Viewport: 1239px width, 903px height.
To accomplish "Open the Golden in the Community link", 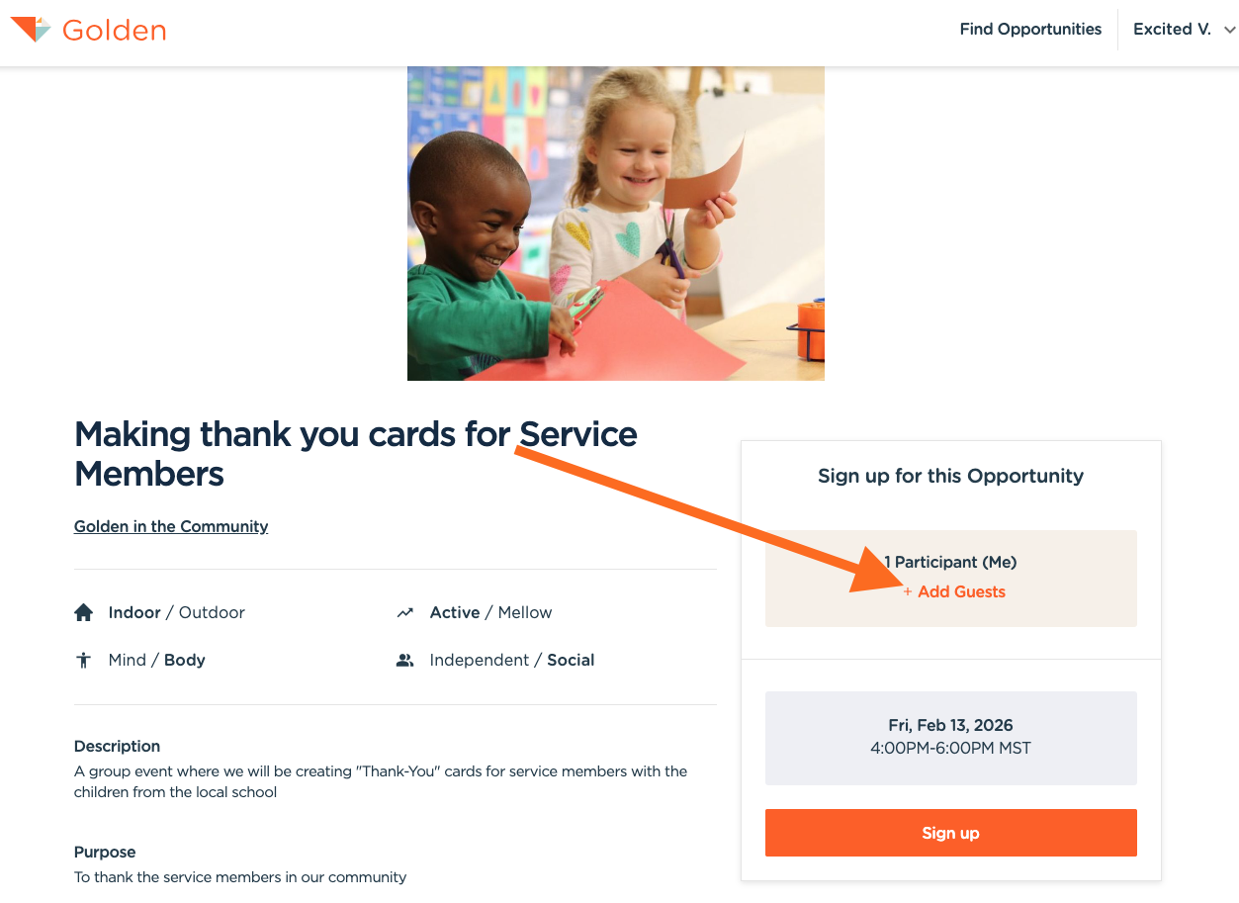I will (171, 527).
